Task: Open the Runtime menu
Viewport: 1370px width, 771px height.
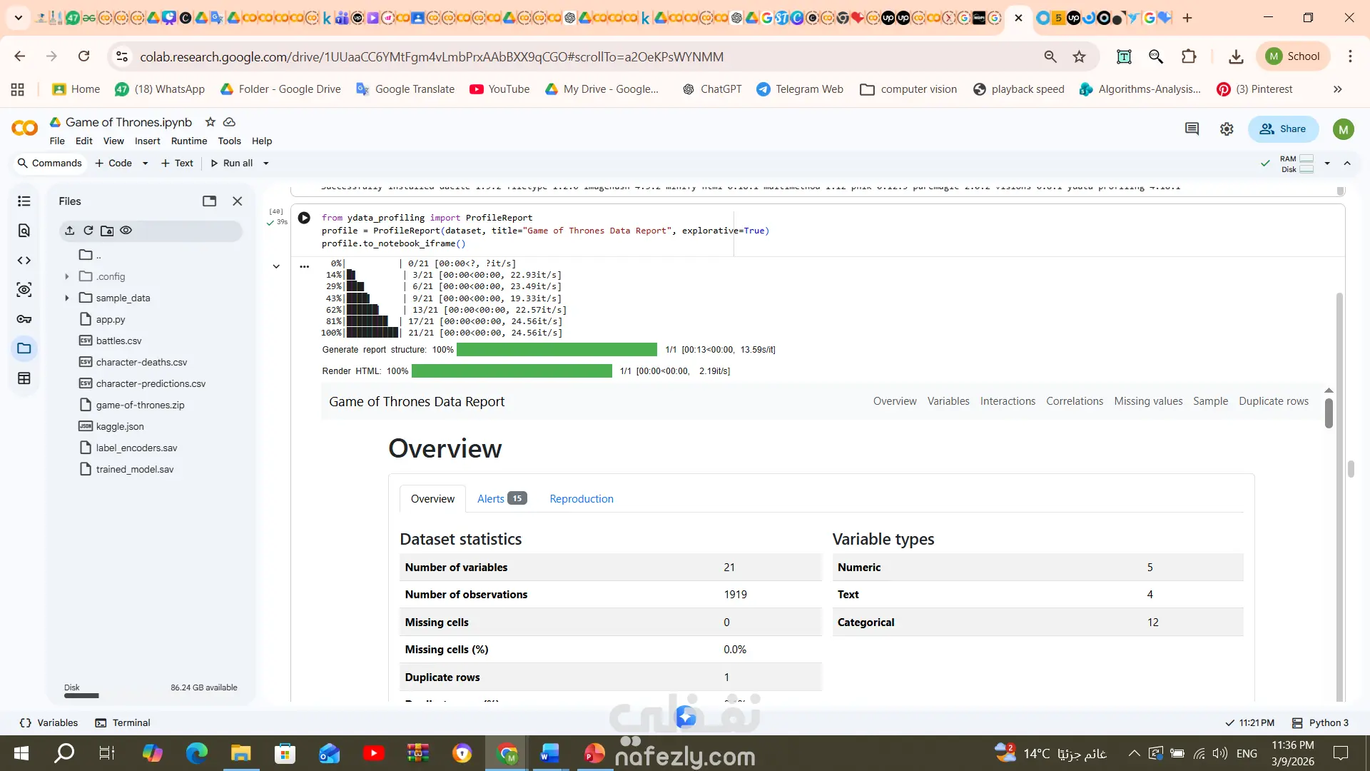Action: (188, 141)
